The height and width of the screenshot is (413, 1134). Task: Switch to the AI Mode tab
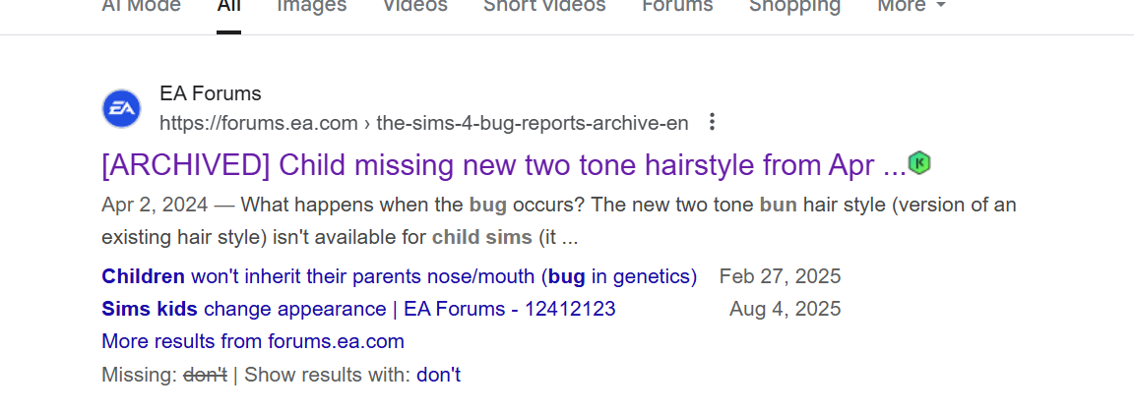[141, 6]
